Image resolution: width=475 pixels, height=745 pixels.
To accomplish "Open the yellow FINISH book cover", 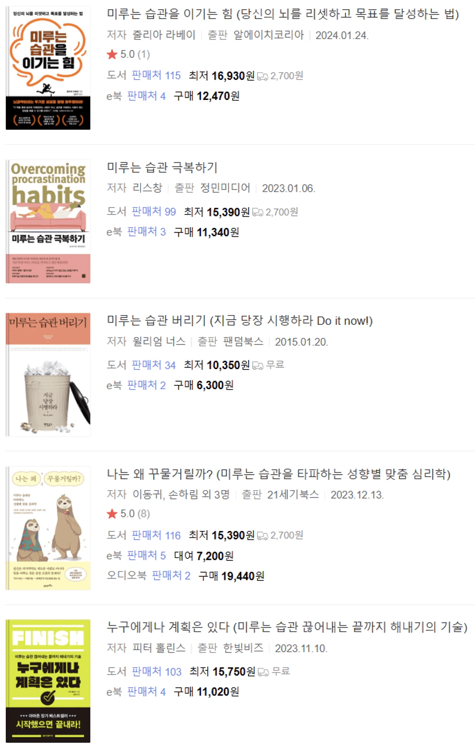I will [48, 681].
